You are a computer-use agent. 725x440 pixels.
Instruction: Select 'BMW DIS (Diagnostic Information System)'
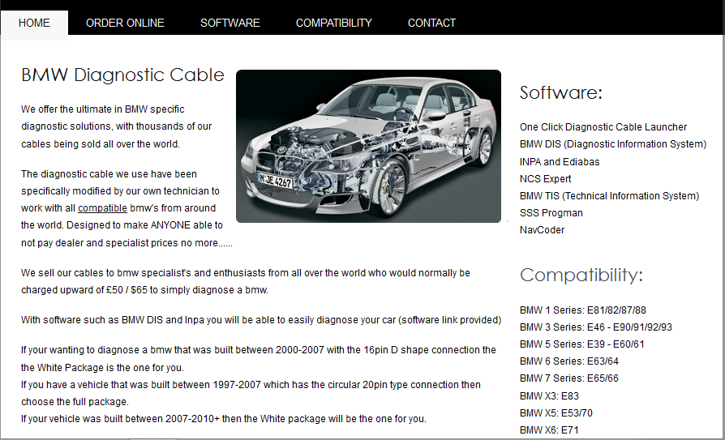(x=613, y=144)
